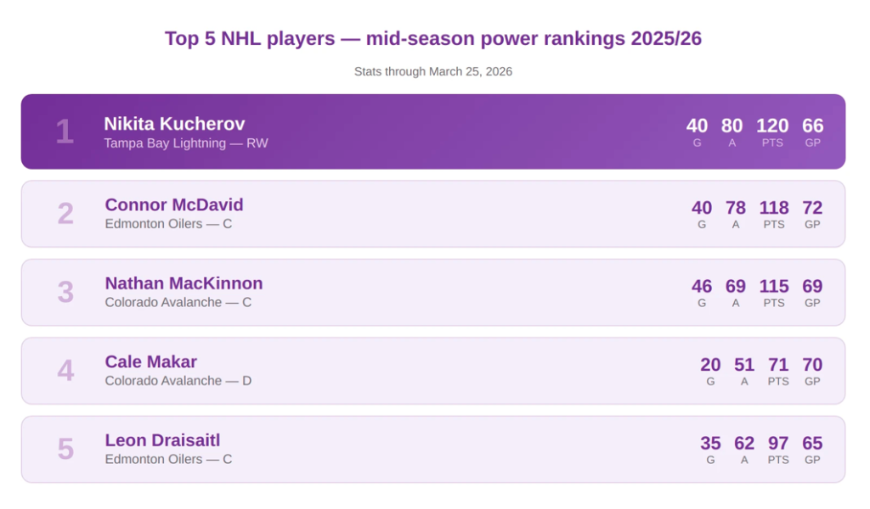Select Draisaitl's 65 games played stat

[x=812, y=444]
